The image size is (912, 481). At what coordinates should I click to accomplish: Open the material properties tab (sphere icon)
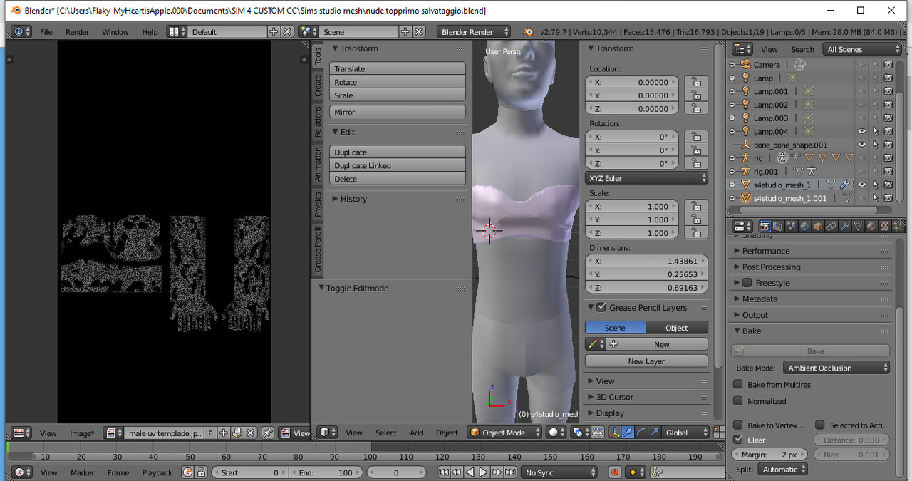[871, 227]
